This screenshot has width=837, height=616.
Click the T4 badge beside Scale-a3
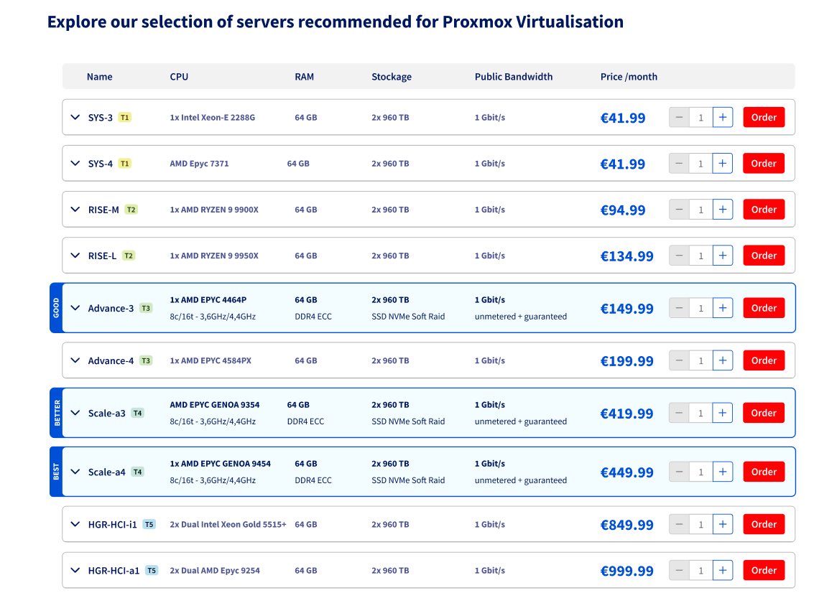pos(138,413)
